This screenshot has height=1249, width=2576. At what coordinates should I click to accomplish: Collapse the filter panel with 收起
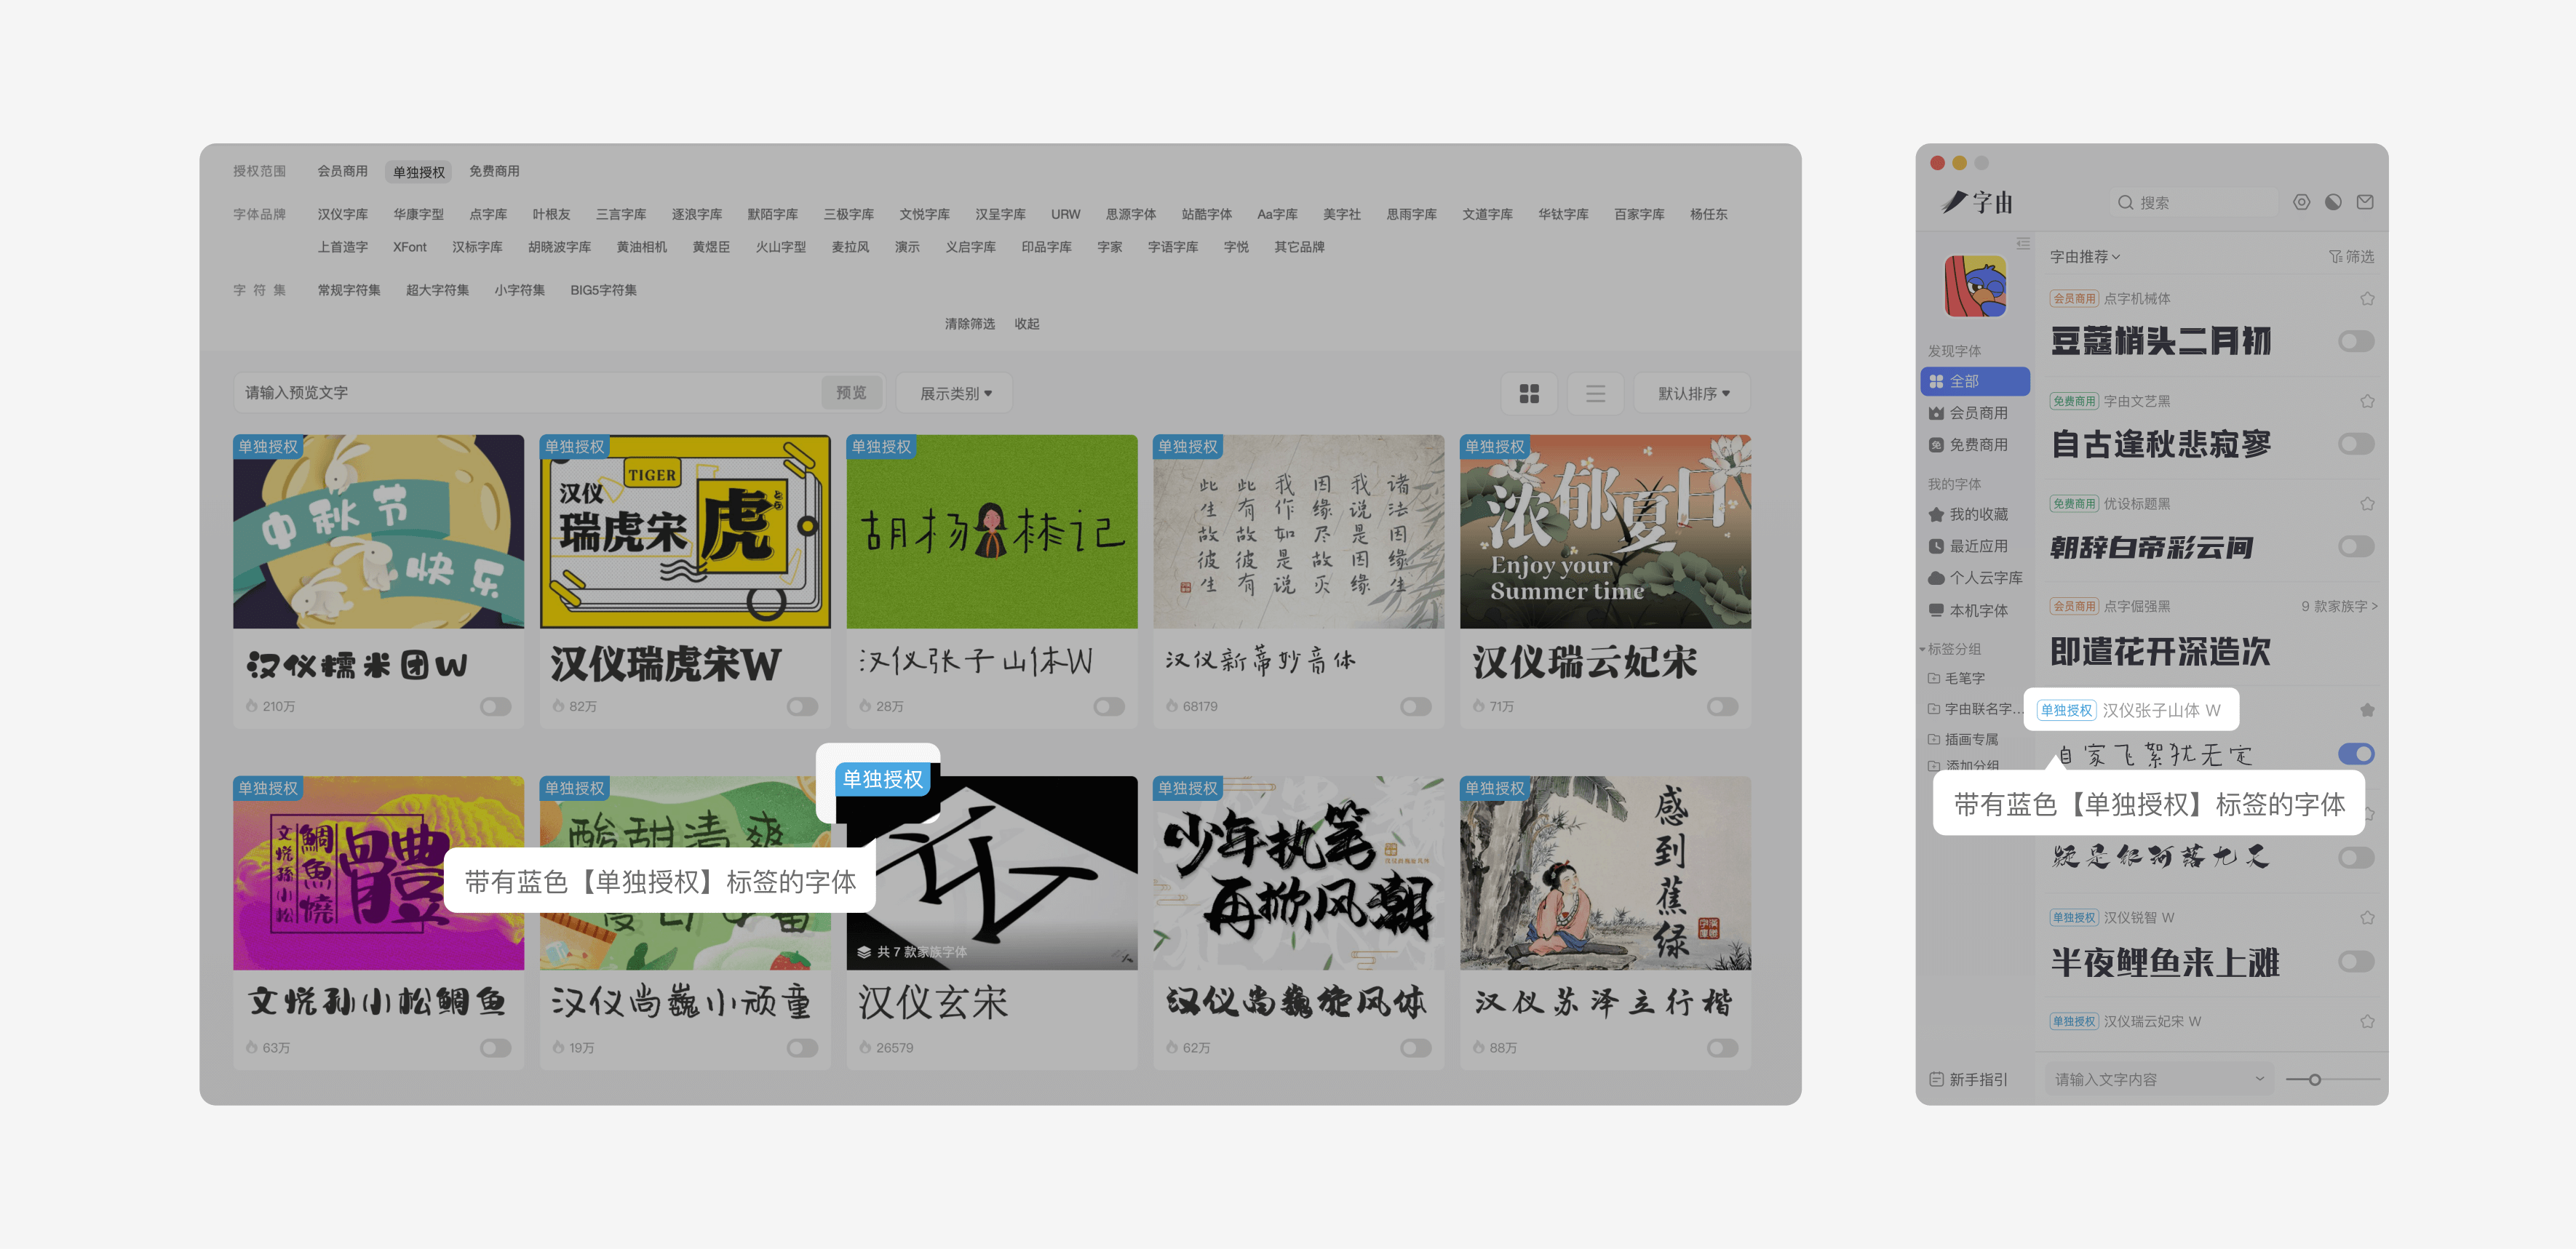1027,324
